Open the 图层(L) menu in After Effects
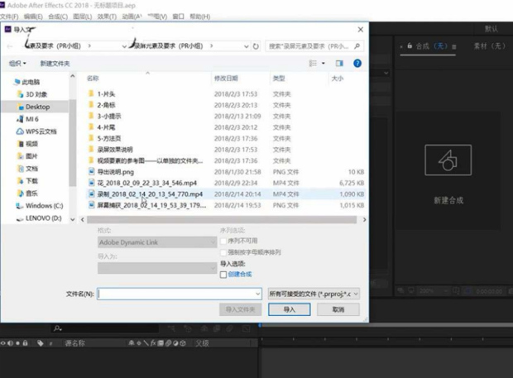The width and height of the screenshot is (513, 378). tap(83, 17)
